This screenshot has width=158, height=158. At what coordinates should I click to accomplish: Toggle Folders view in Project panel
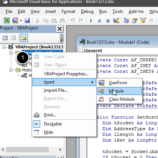tap(24, 38)
